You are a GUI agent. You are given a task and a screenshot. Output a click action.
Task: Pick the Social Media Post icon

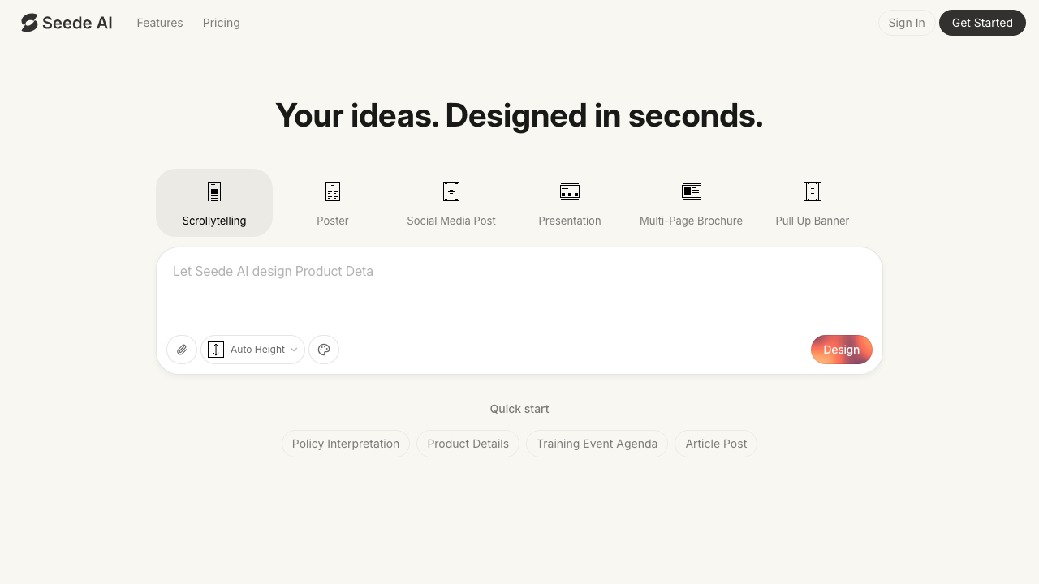pyautogui.click(x=451, y=192)
